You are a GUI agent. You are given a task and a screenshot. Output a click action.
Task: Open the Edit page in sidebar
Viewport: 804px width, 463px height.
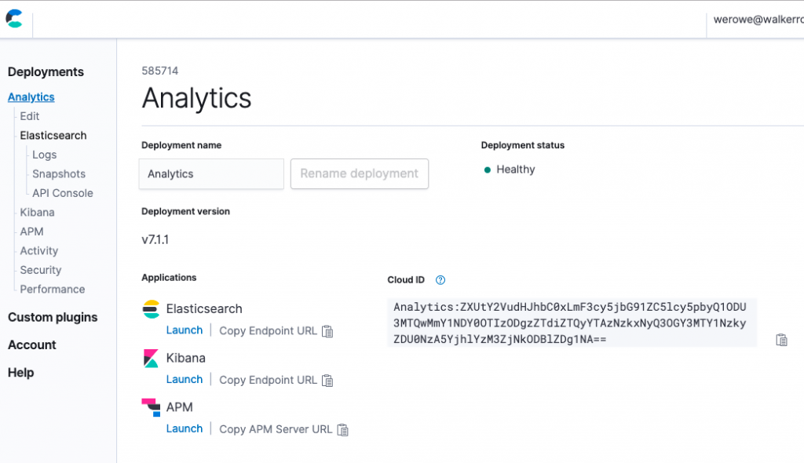click(30, 116)
